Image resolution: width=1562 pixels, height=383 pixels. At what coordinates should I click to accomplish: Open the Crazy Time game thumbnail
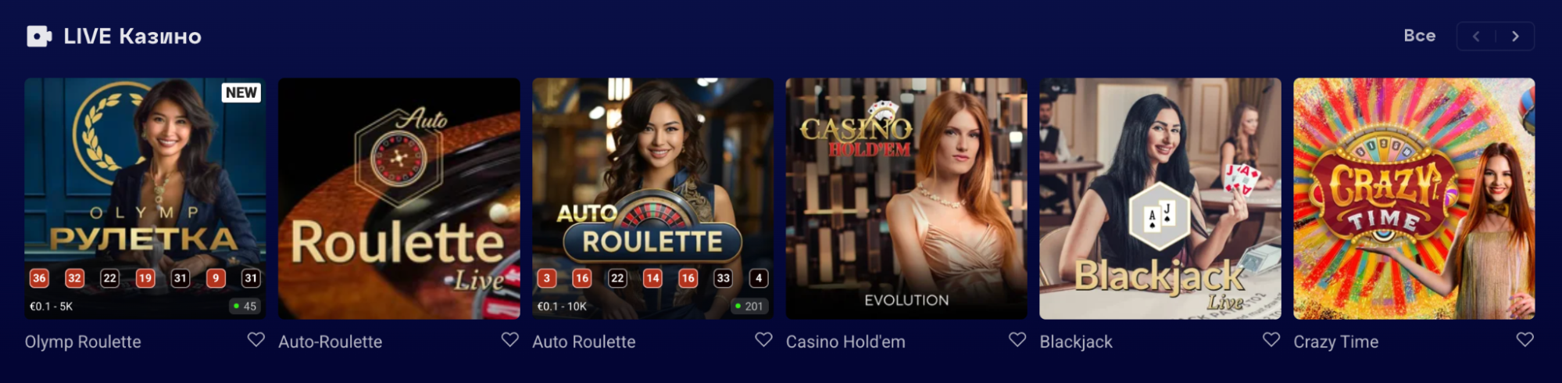coord(1414,199)
